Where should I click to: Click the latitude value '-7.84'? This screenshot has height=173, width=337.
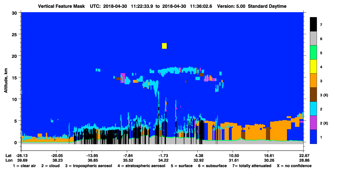(127, 156)
